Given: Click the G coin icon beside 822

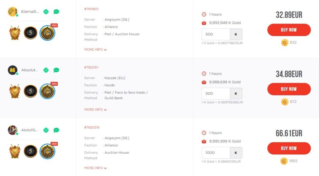Looking at the screenshot, I should tap(285, 43).
